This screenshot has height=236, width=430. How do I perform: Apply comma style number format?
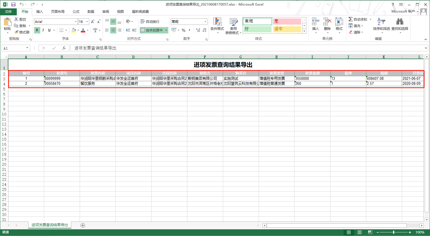point(190,30)
